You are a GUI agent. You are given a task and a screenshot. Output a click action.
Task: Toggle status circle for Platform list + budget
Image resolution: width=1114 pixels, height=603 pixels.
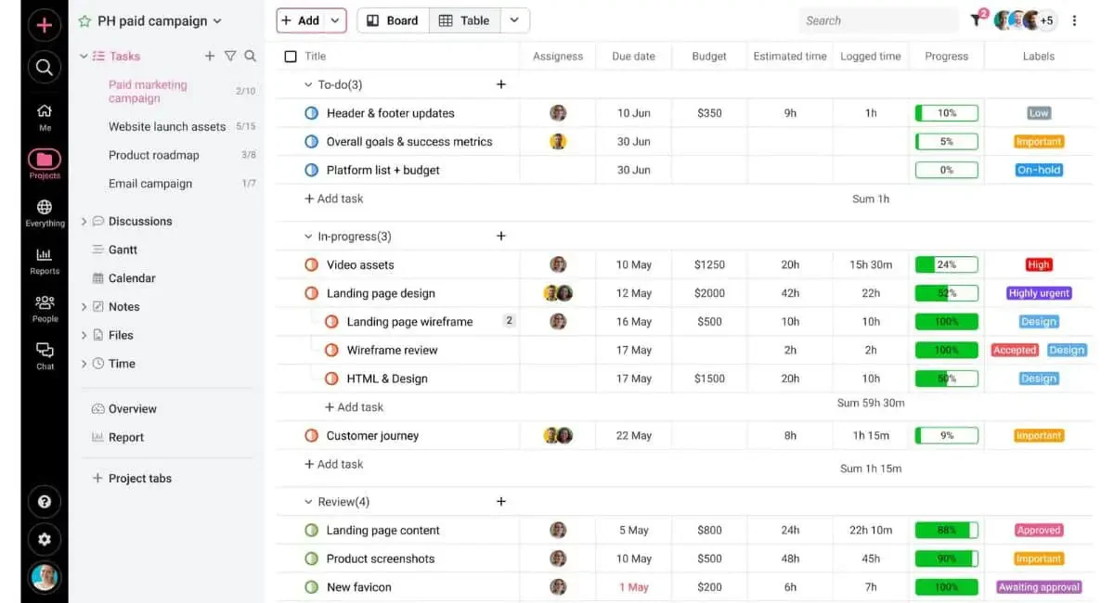click(x=312, y=170)
